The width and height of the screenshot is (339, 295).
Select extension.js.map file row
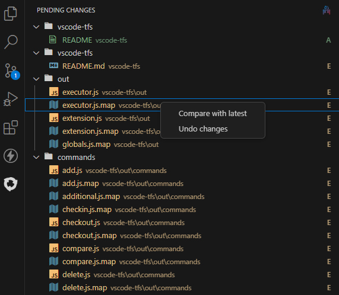pos(182,132)
